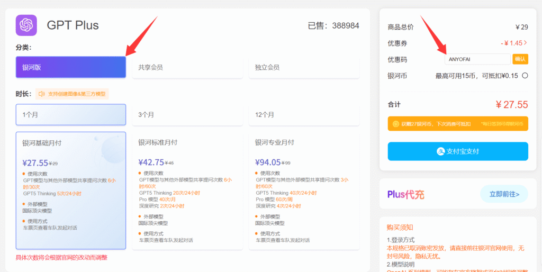
Task: Click the -¥1.45 coupon discount amount
Action: [x=511, y=43]
